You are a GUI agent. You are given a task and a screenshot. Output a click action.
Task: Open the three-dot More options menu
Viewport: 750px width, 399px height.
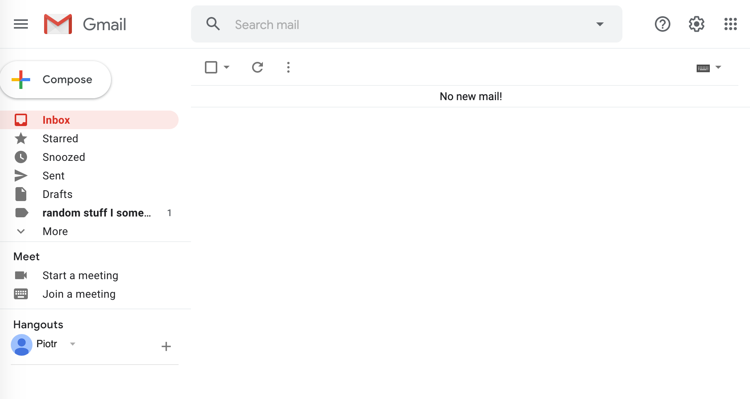pos(288,67)
